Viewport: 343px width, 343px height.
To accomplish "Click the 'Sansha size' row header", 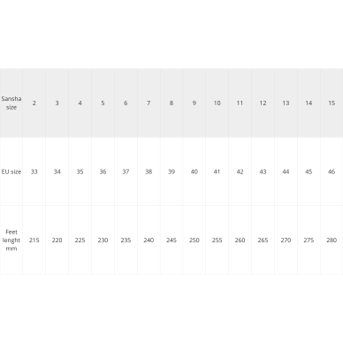I will [11, 103].
